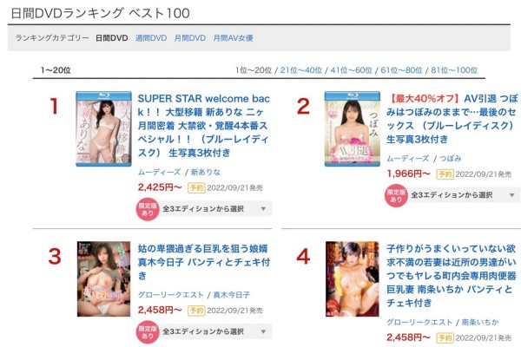Open the ムーディーズ maker link under rank 1

click(160, 173)
